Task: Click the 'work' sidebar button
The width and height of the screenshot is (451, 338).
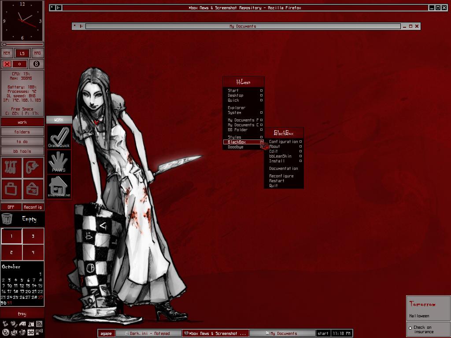Action: [22, 122]
